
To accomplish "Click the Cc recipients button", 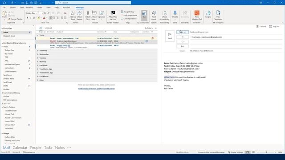I will click(183, 41).
